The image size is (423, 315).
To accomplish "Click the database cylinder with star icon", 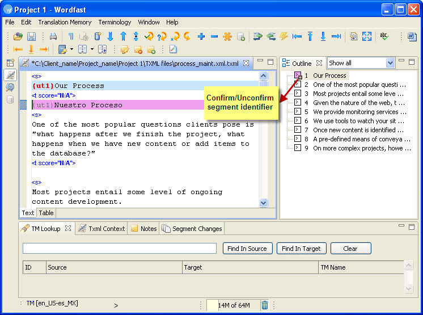I will tap(98, 36).
